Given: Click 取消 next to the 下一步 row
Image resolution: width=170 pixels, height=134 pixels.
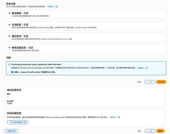Looking at the screenshot, I should coord(139,82).
